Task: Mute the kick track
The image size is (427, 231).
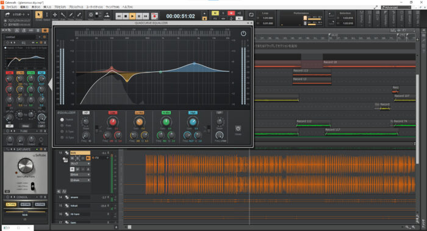Action: pos(72,158)
